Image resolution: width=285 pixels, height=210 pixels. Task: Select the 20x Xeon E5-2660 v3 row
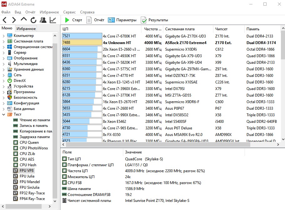pyautogui.click(x=171, y=49)
